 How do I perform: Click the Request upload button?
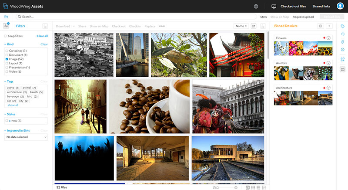point(303,17)
